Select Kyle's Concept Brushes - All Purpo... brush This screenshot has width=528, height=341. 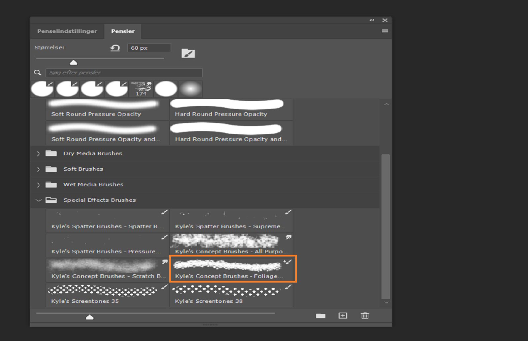(231, 245)
